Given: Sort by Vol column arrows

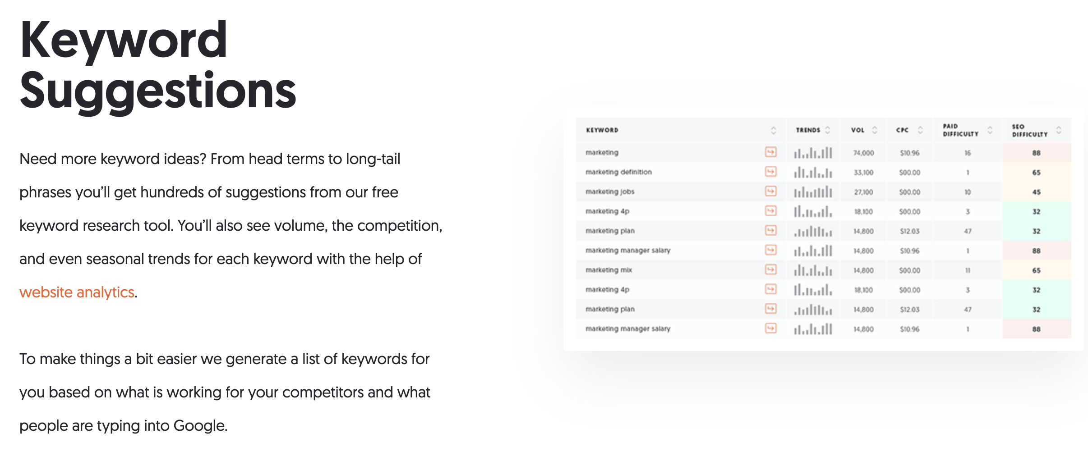Looking at the screenshot, I should click(875, 130).
